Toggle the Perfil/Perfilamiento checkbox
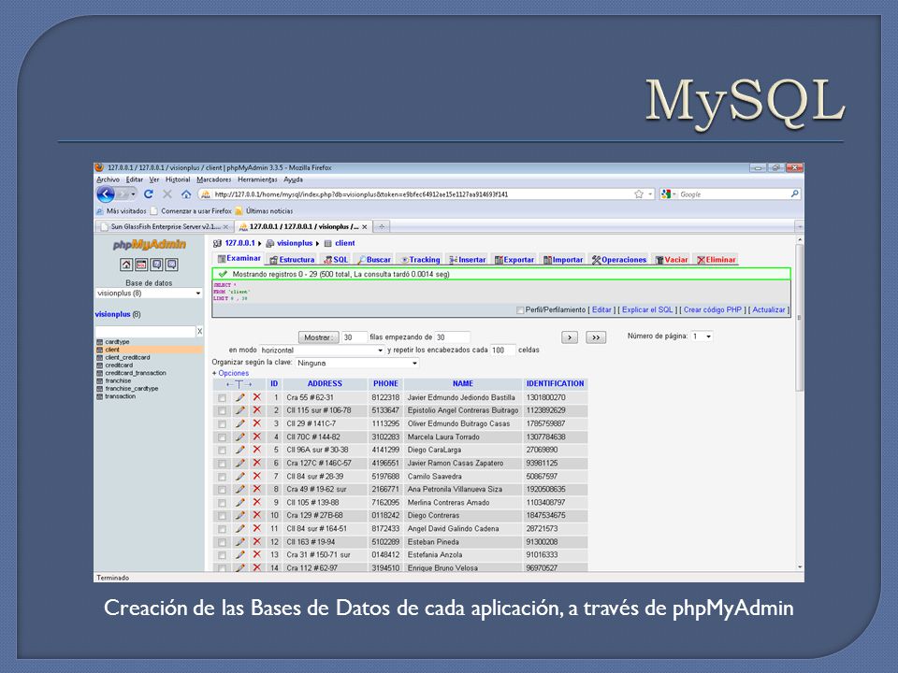 520,310
